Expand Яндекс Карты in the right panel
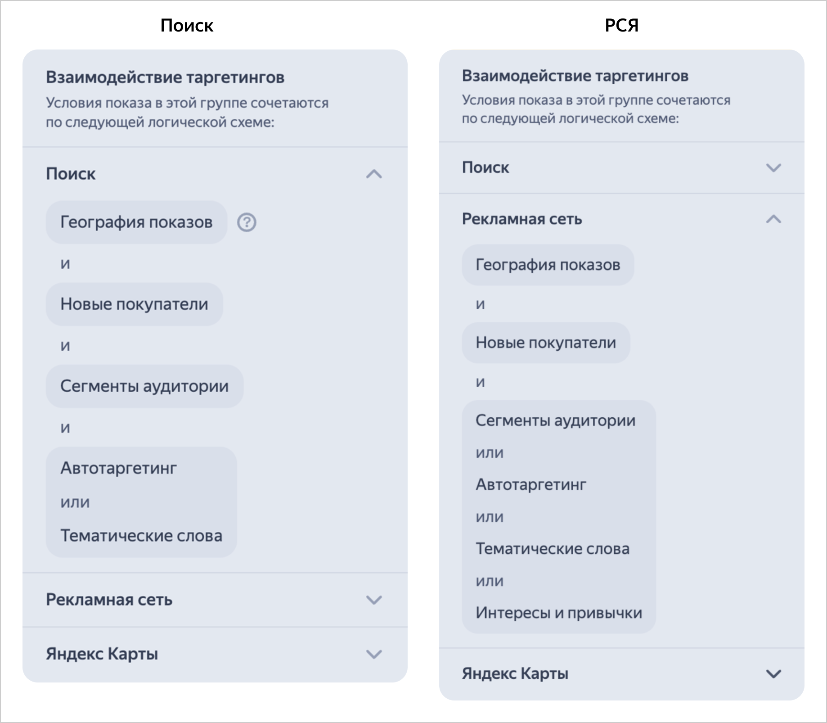 coord(773,674)
